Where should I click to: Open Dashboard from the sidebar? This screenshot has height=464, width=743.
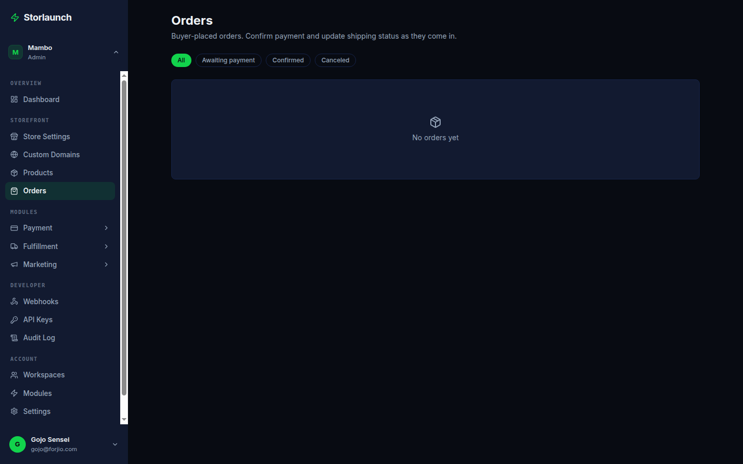(60, 100)
